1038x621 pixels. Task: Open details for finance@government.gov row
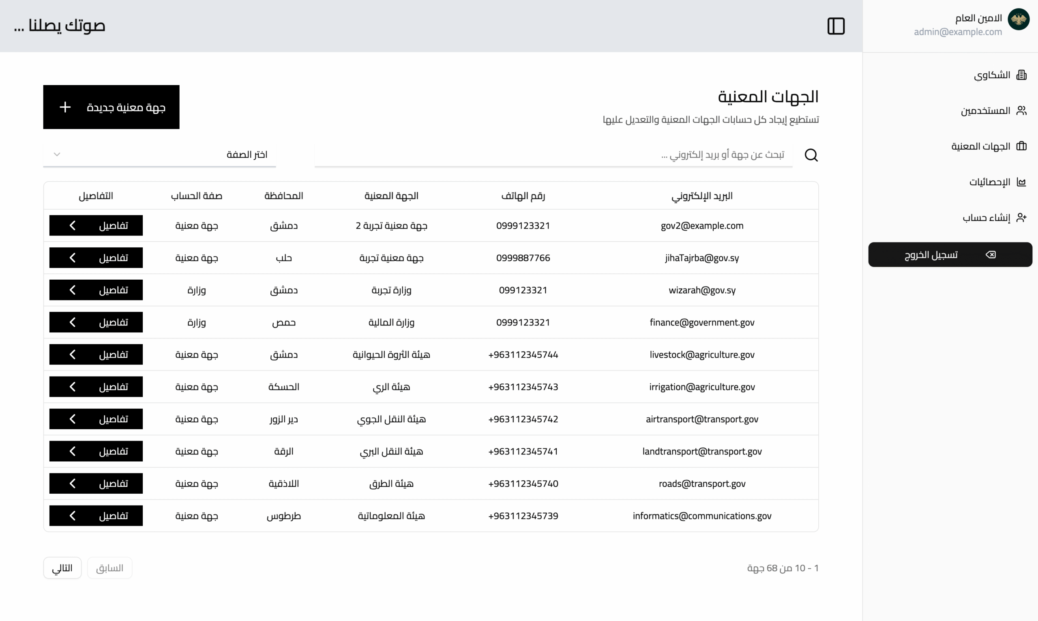coord(96,322)
